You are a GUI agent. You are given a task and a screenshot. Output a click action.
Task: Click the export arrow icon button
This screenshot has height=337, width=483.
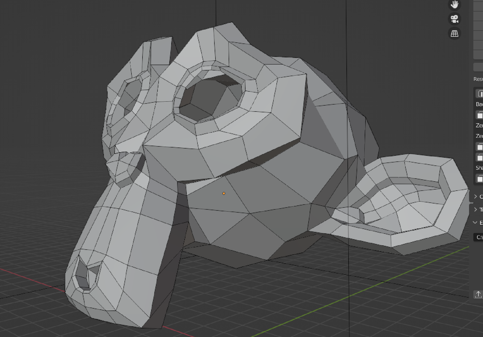point(478,294)
